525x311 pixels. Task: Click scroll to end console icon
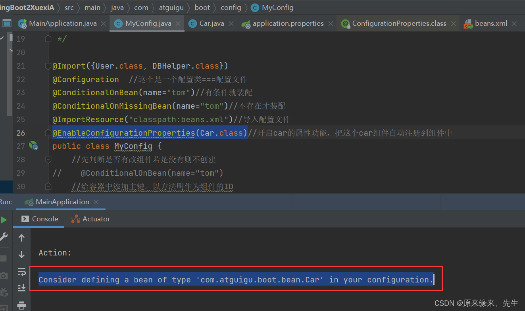(x=22, y=288)
